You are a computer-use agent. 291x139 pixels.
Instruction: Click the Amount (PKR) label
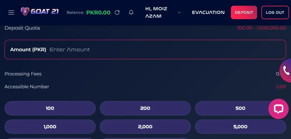point(28,49)
